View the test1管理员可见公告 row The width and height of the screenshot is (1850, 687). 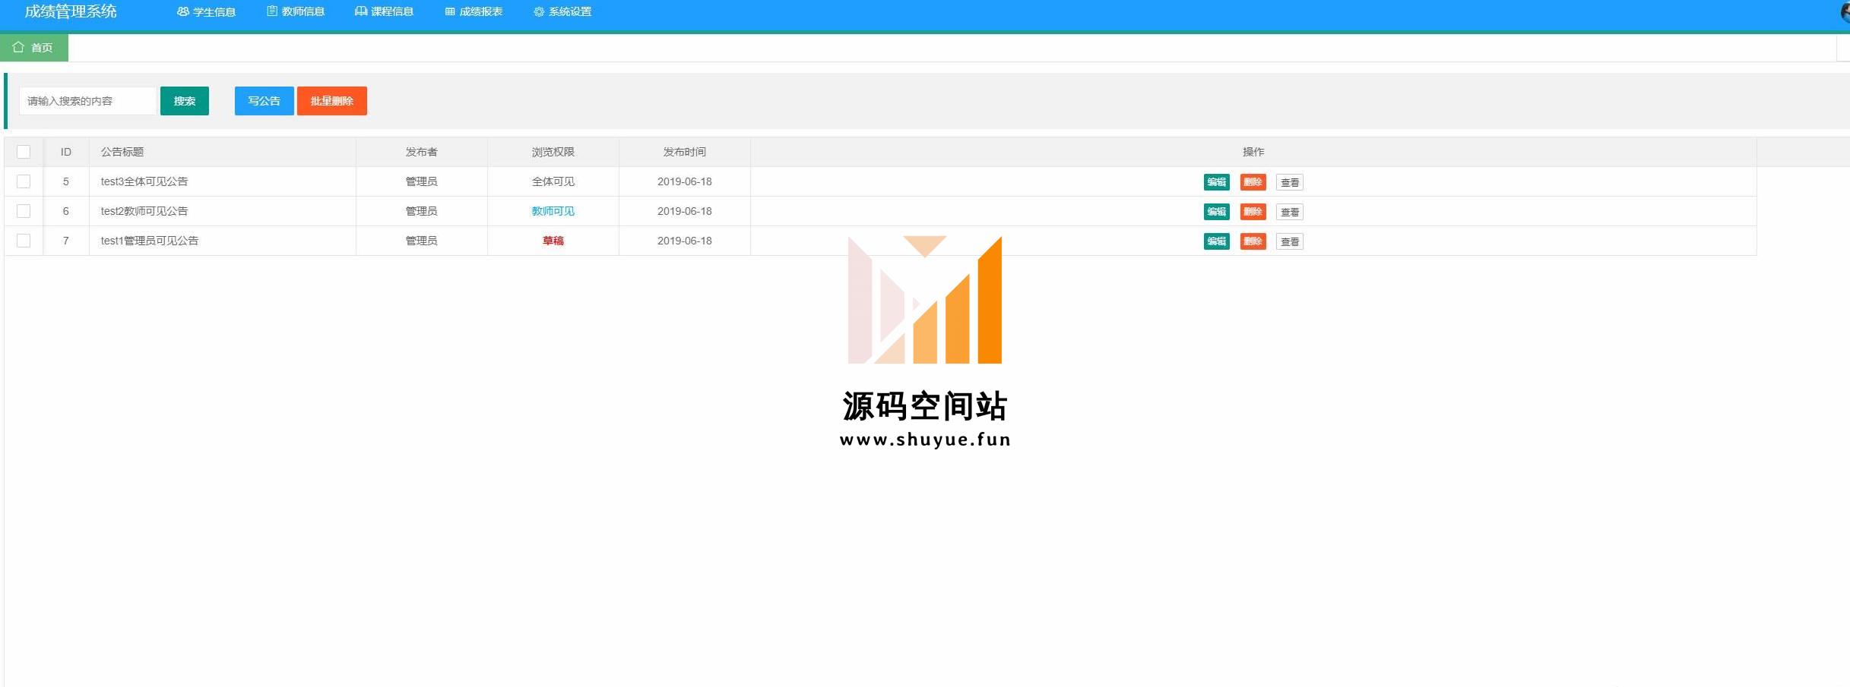(x=1290, y=241)
